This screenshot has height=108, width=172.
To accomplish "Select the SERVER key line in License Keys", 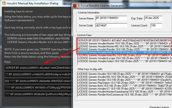I will (125, 41).
